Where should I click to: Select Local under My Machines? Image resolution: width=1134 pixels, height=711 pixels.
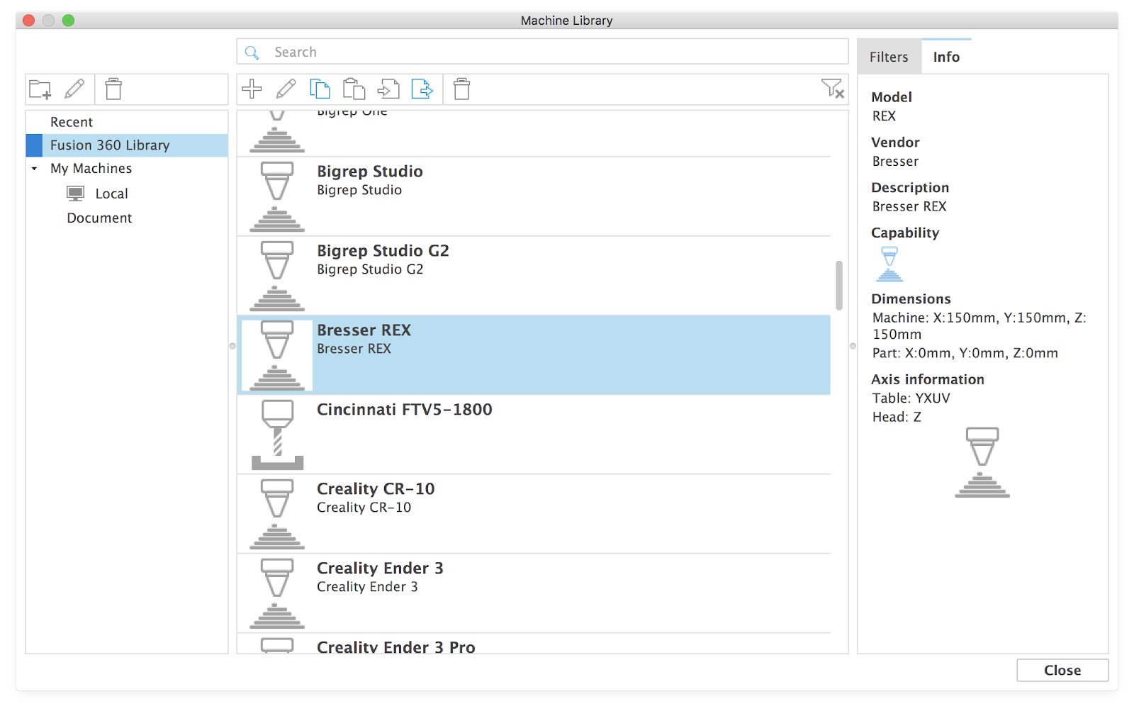click(111, 194)
